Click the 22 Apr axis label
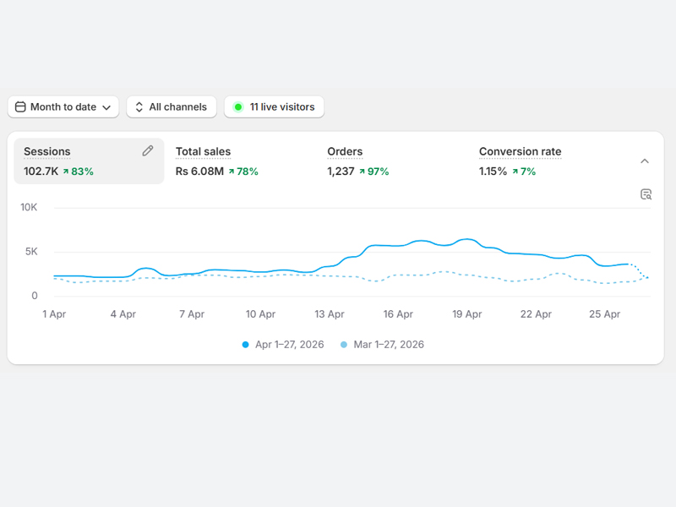The width and height of the screenshot is (676, 507). coord(536,314)
